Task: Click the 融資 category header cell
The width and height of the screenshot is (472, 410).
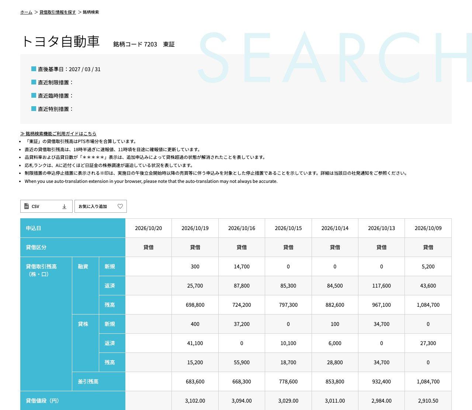Action: click(86, 286)
